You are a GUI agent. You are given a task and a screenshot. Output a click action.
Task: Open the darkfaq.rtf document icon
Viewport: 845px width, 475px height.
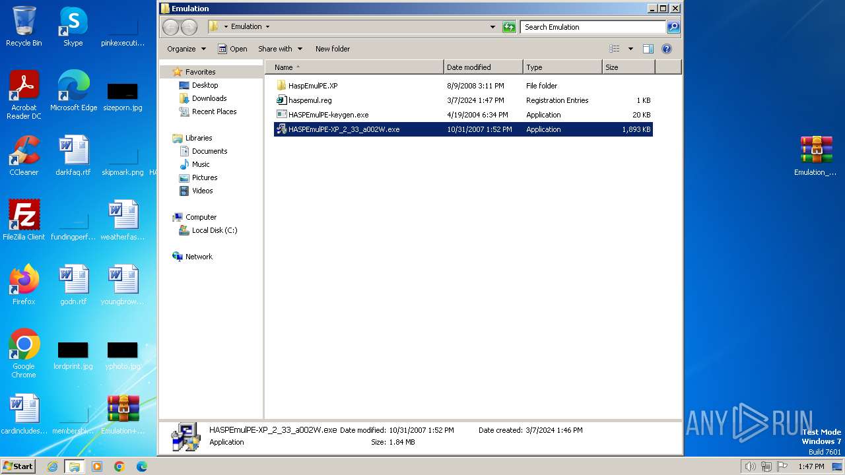coord(73,156)
